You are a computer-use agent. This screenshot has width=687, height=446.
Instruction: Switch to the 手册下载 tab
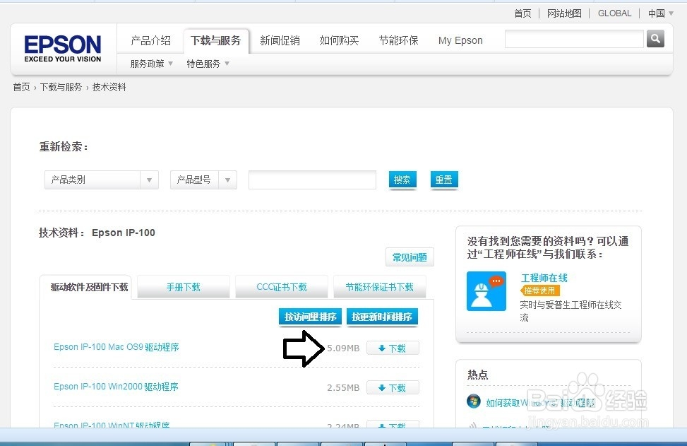[x=183, y=287]
